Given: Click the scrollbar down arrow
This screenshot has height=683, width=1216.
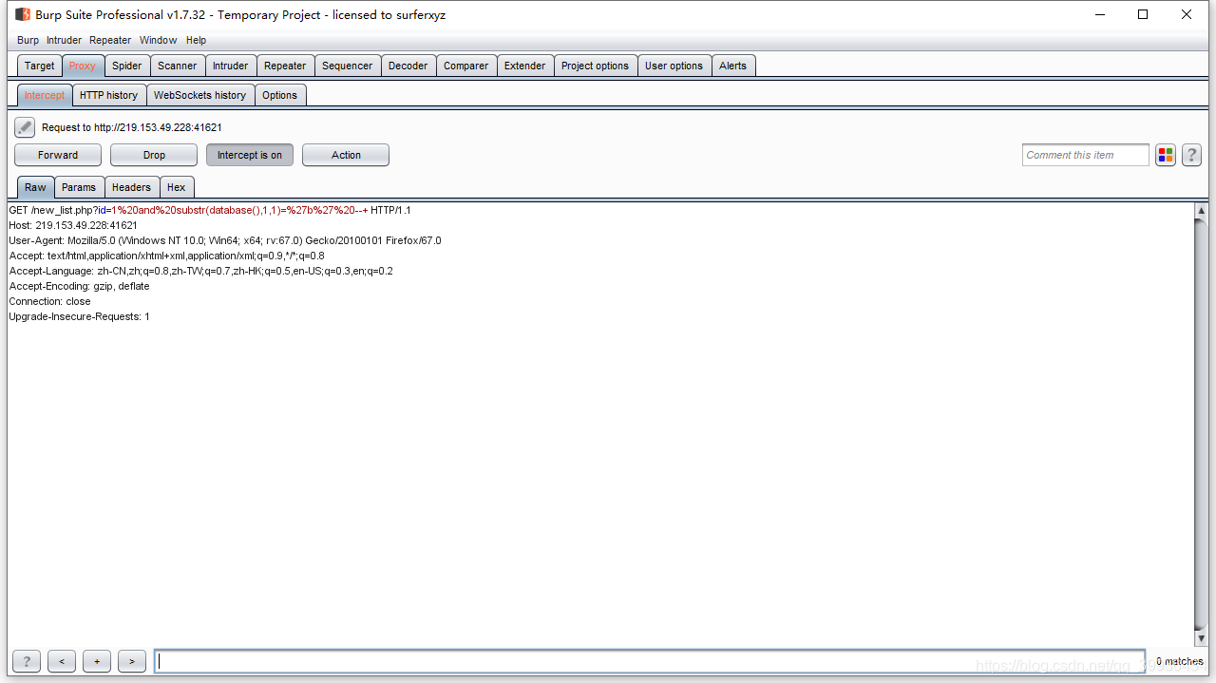Looking at the screenshot, I should click(1202, 638).
